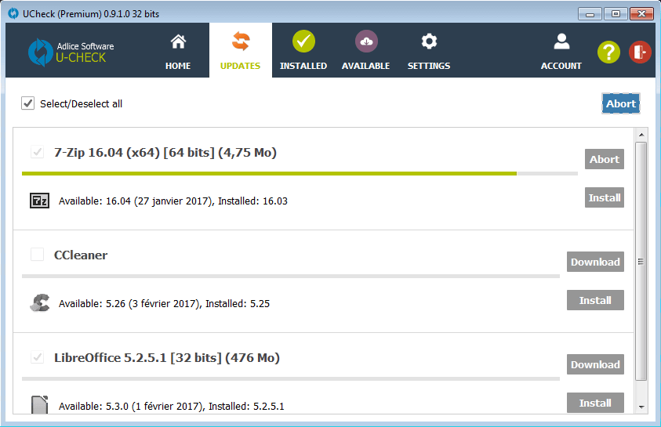Abort the 7-Zip download

(x=604, y=159)
